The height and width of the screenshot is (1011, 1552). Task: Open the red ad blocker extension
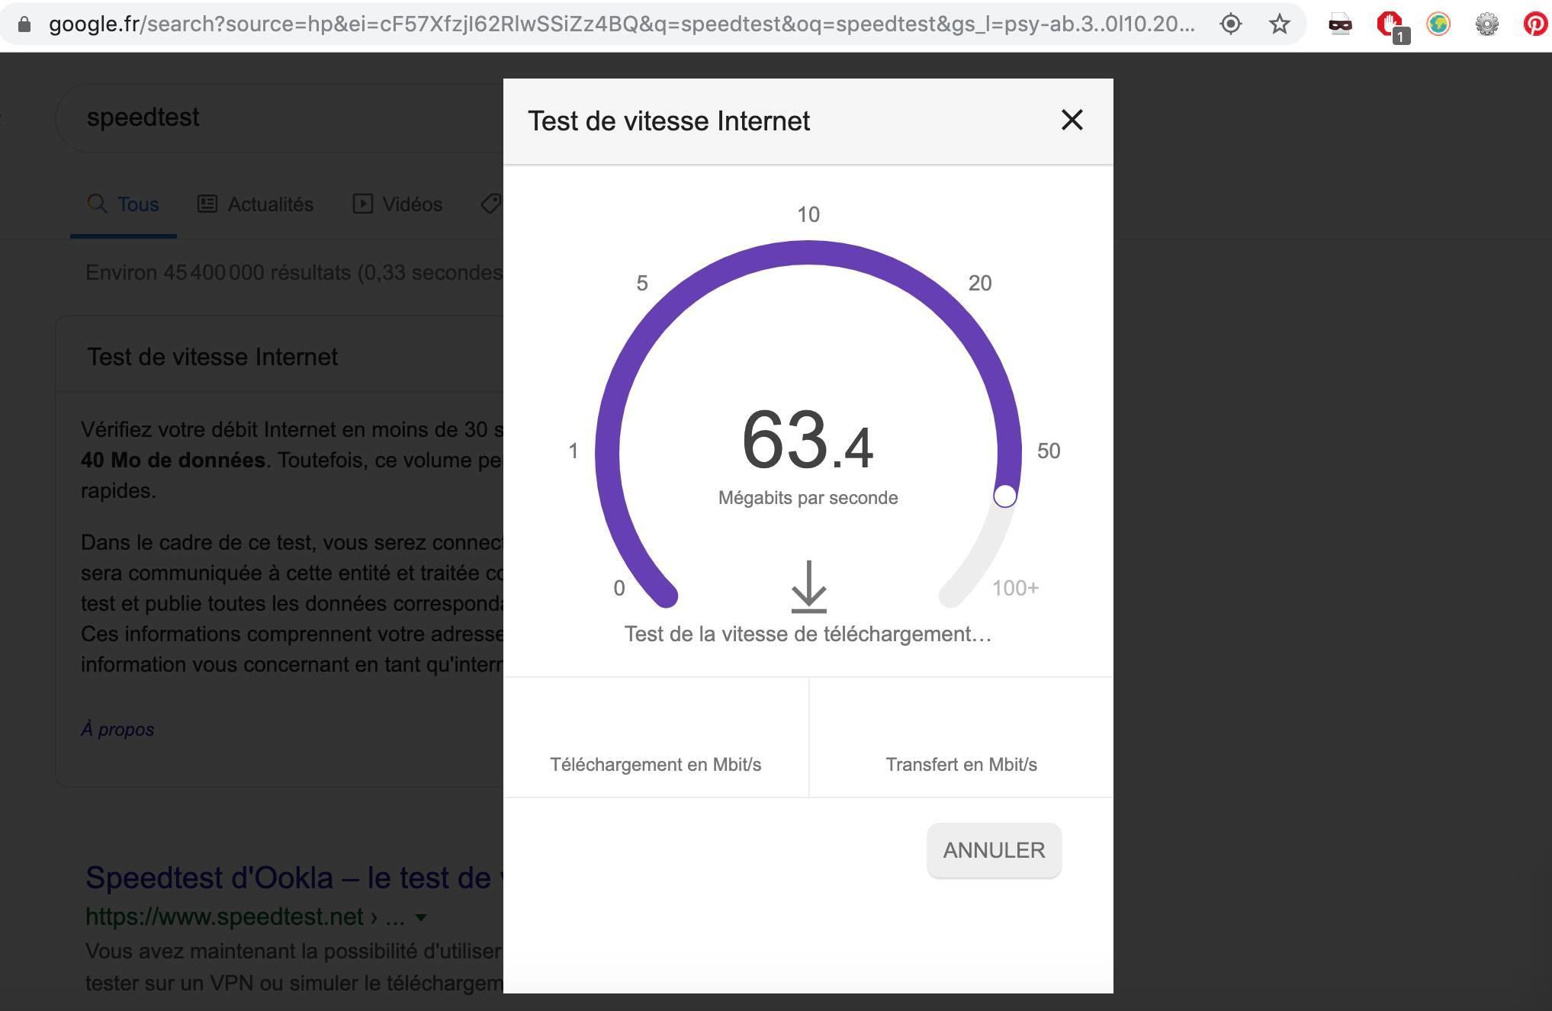[x=1390, y=24]
